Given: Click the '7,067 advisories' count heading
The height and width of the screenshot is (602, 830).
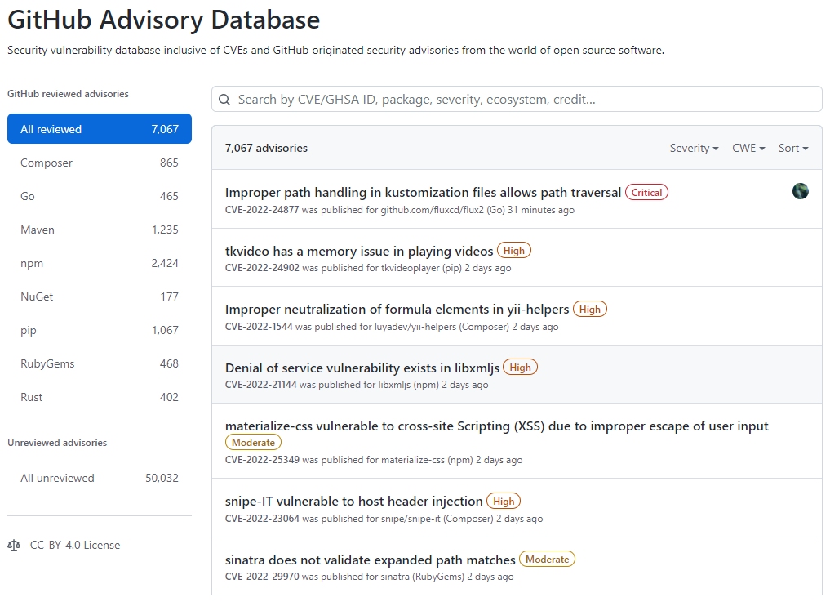Looking at the screenshot, I should click(x=266, y=149).
